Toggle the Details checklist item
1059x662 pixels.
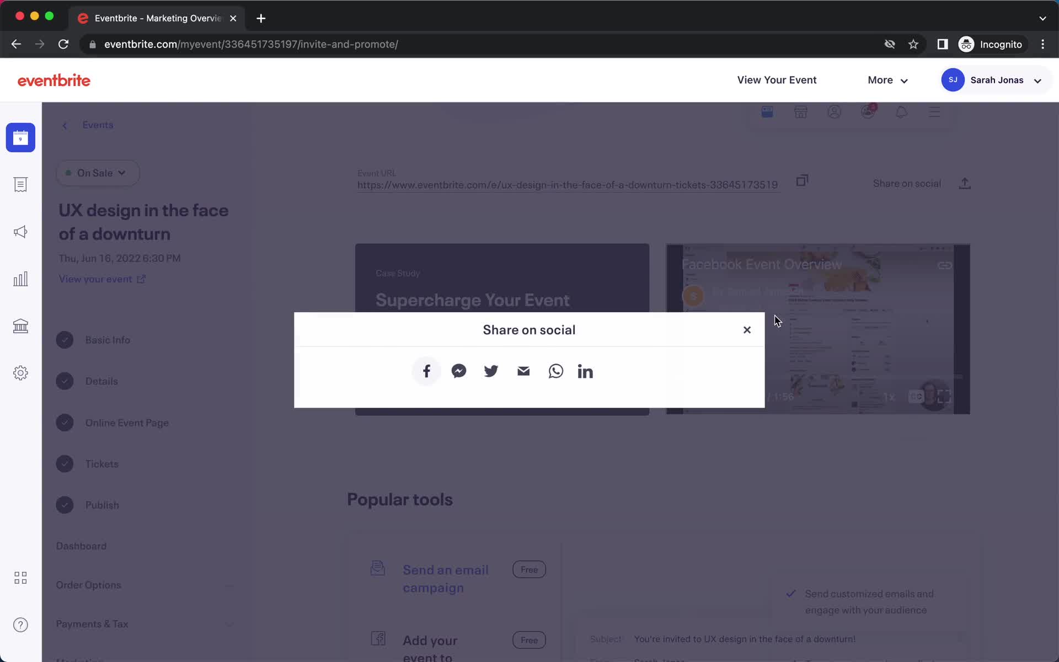(65, 381)
